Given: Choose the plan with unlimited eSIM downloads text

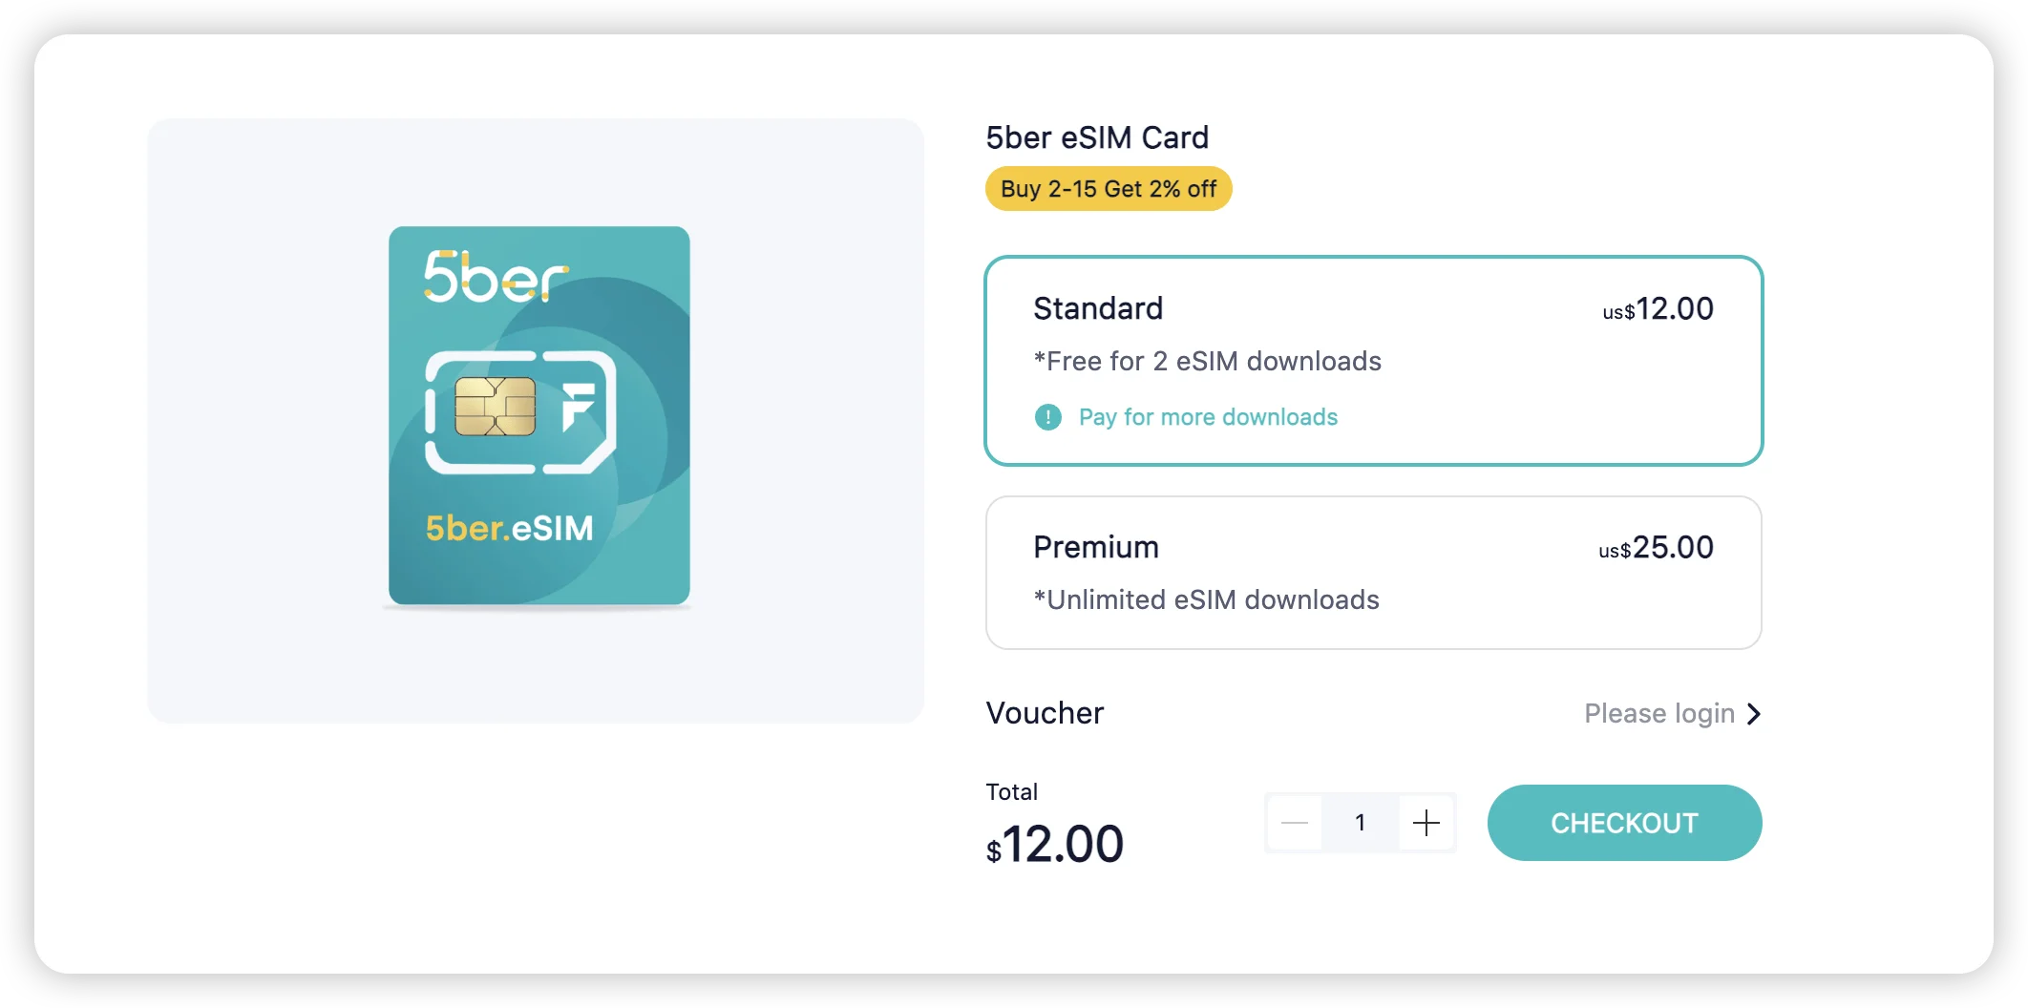Looking at the screenshot, I should click(x=1206, y=599).
